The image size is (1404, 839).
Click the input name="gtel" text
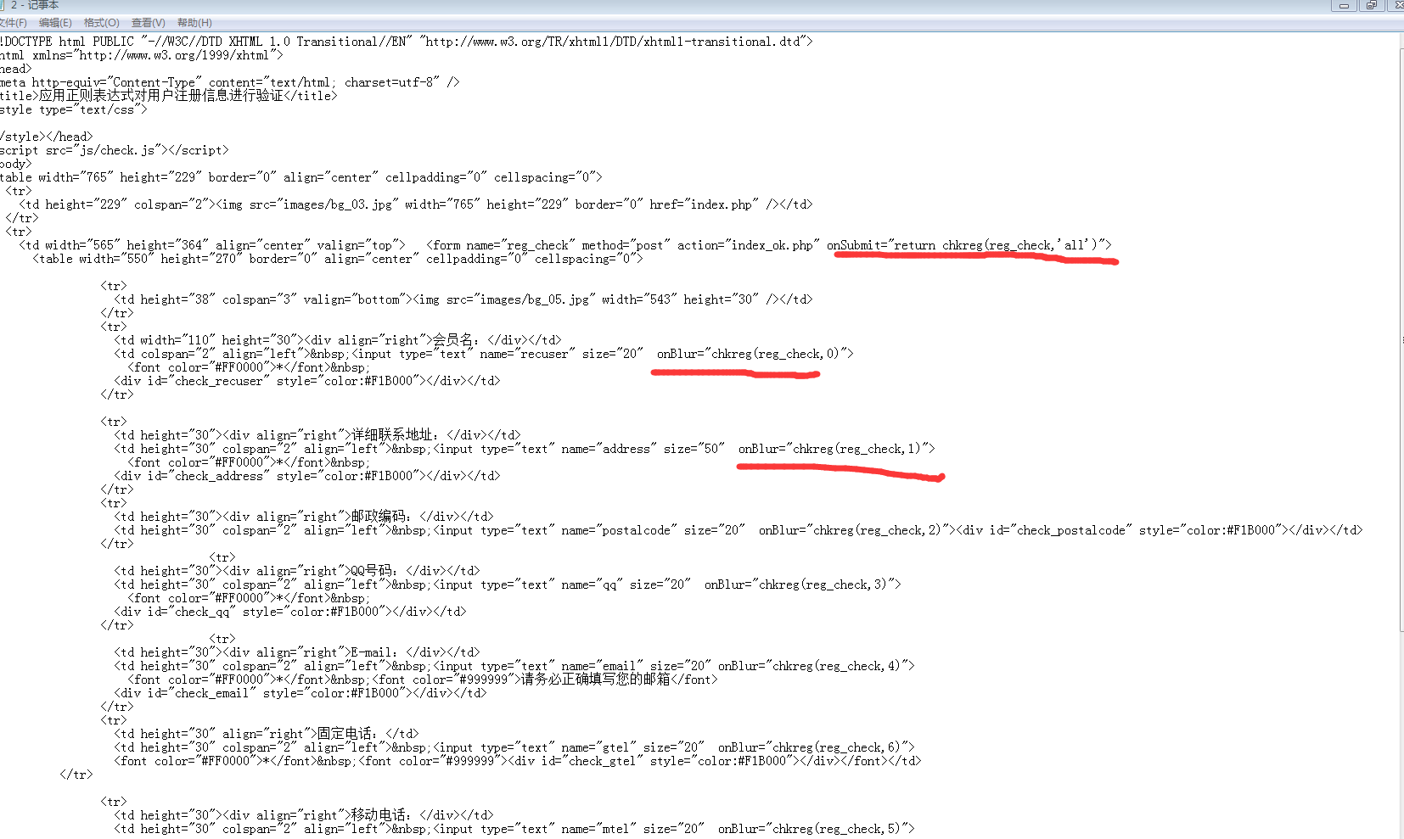tap(569, 747)
